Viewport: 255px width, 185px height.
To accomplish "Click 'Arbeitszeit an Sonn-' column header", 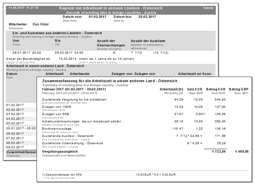I will point(195,73).
